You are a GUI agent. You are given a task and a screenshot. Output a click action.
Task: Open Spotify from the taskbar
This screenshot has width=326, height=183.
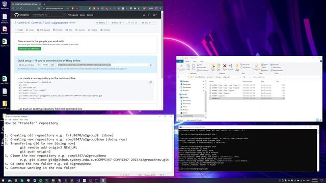point(41,180)
